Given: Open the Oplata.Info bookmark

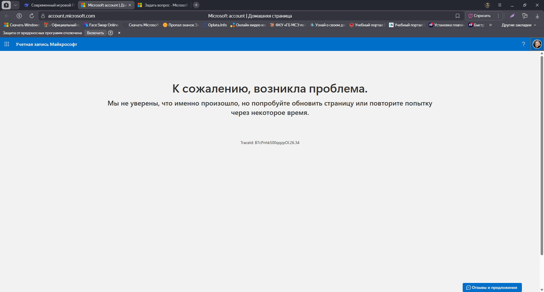Looking at the screenshot, I should coord(215,25).
